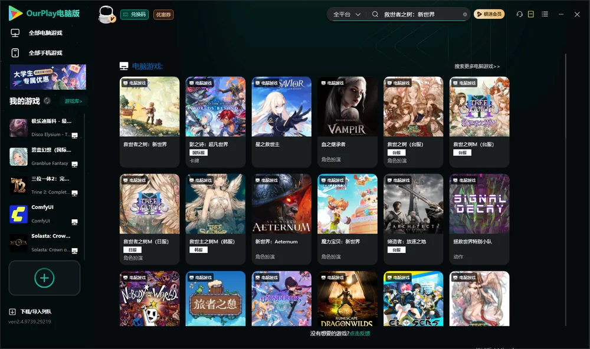Viewport: 590px width, 349px height.
Task: Open the settings list menu icon
Action: point(545,14)
